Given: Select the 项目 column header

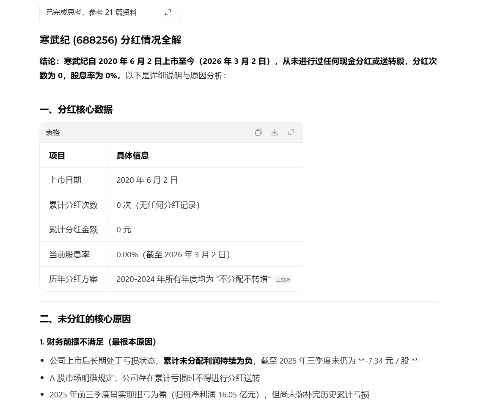Looking at the screenshot, I should [x=57, y=156].
